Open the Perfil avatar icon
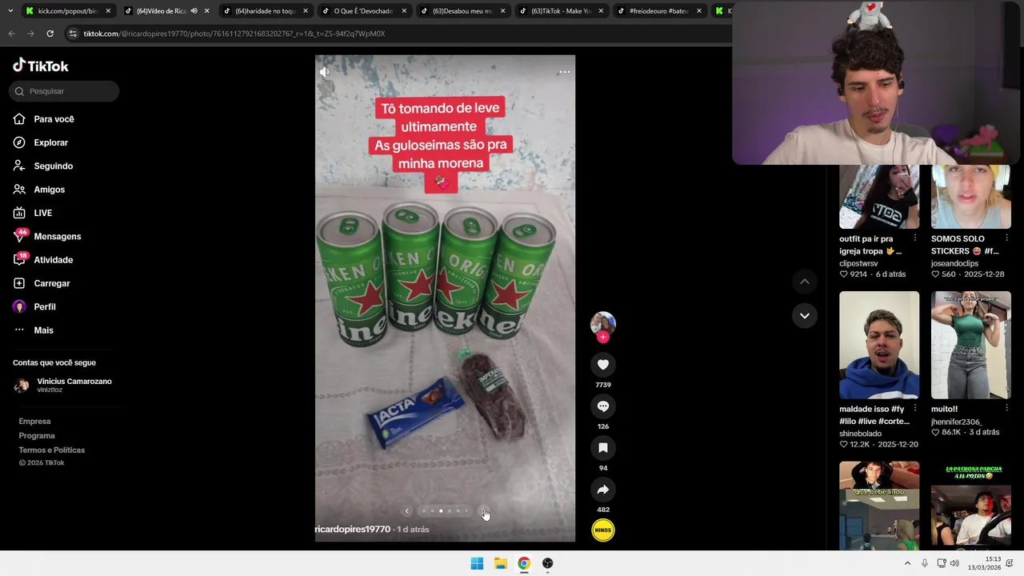 19,306
